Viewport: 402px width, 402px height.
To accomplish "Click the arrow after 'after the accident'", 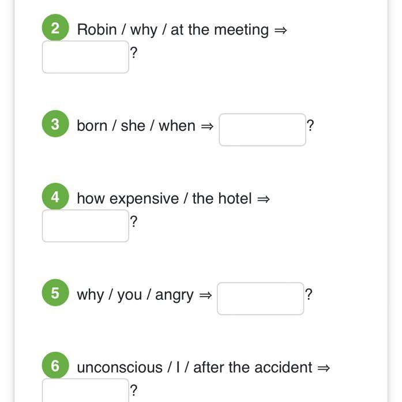I will pos(324,368).
